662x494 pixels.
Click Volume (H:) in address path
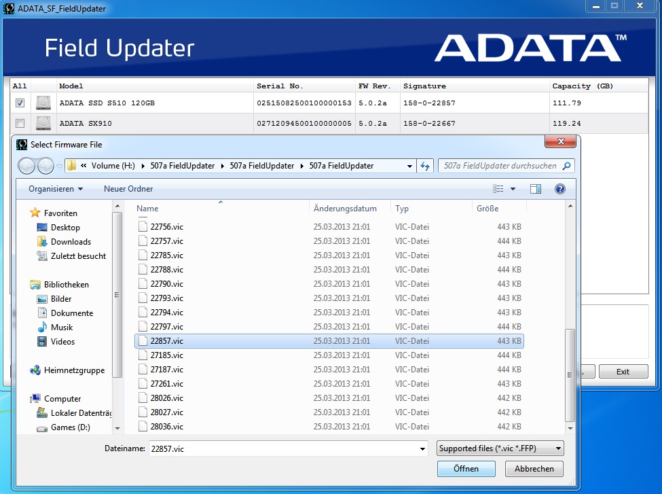coord(113,166)
